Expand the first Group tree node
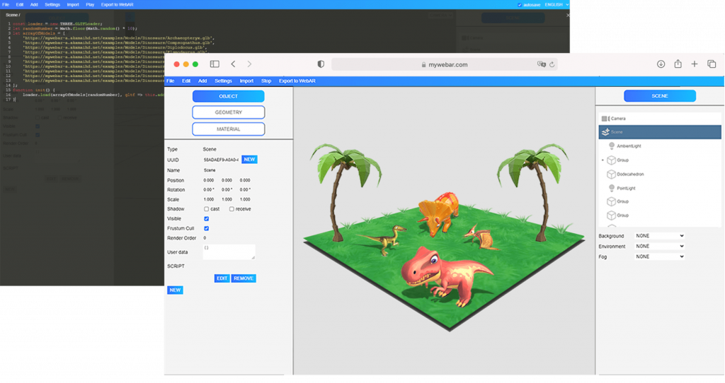This screenshot has width=725, height=383. tap(603, 160)
